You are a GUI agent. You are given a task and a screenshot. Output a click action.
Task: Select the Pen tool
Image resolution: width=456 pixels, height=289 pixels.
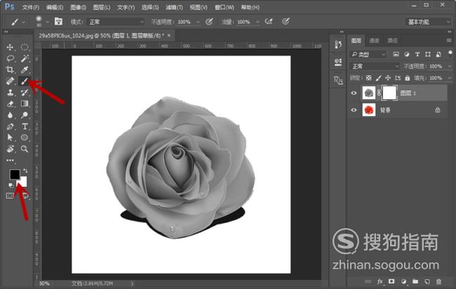pos(10,127)
